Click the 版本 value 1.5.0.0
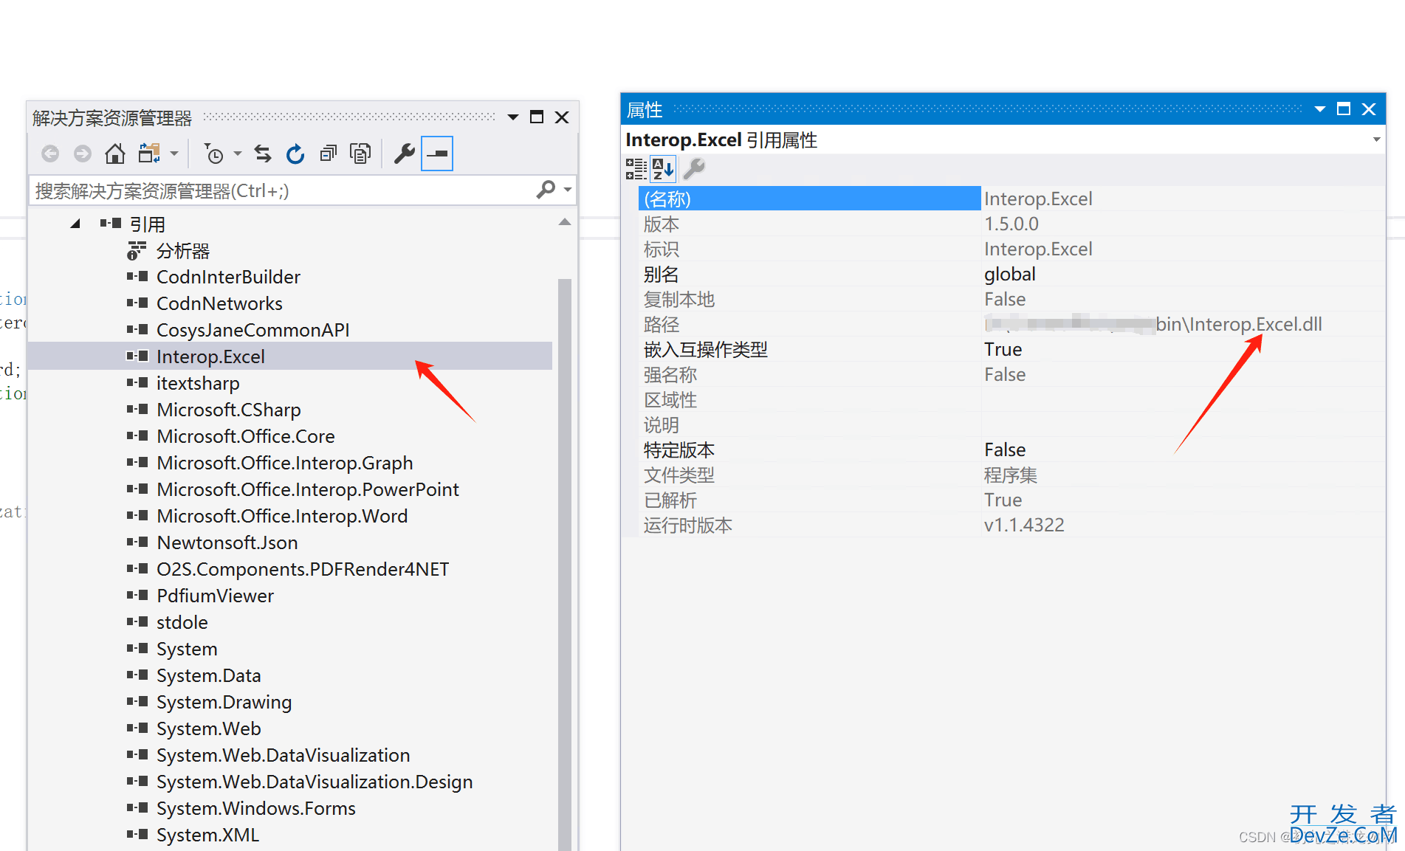Viewport: 1405px width, 851px height. click(x=1011, y=224)
